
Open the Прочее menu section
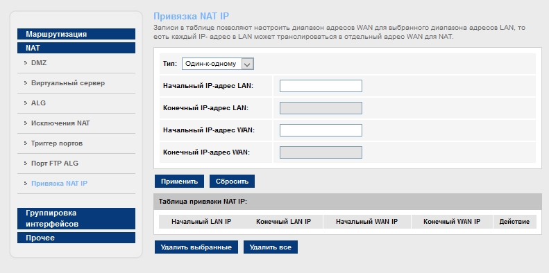(x=76, y=238)
